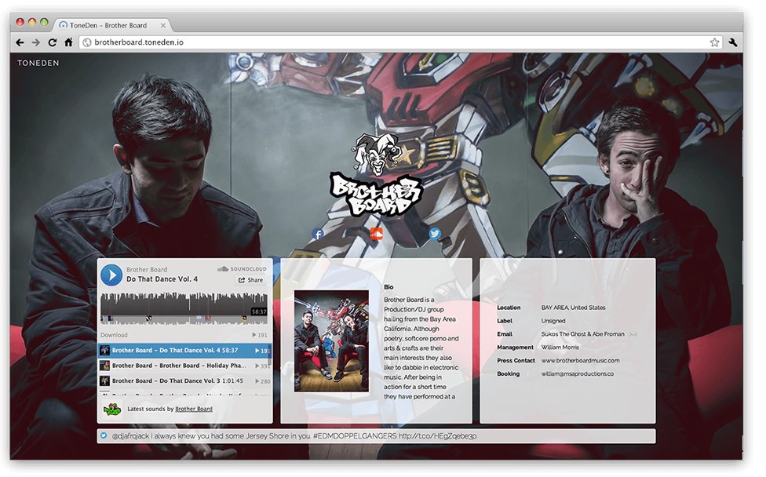
Task: Click the artist name above the track title
Action: click(x=147, y=270)
